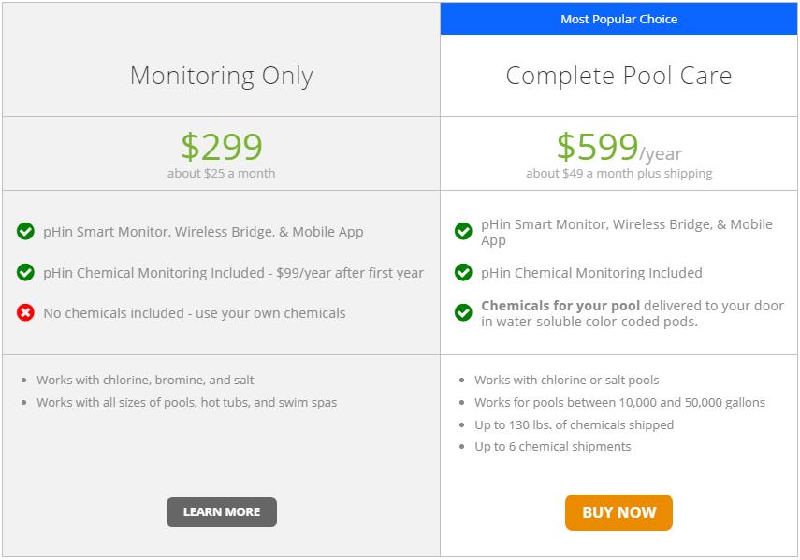800x560 pixels.
Task: Click the Monitoring Only plan heading
Action: pos(221,76)
